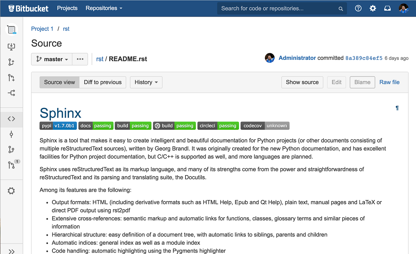Viewport: 416px width, 254px height.
Task: Open the History dropdown
Action: tap(146, 82)
